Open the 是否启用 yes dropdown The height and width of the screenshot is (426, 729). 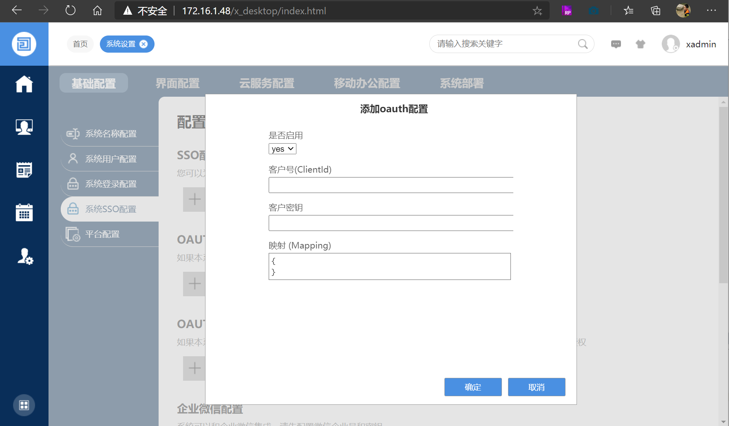tap(282, 149)
